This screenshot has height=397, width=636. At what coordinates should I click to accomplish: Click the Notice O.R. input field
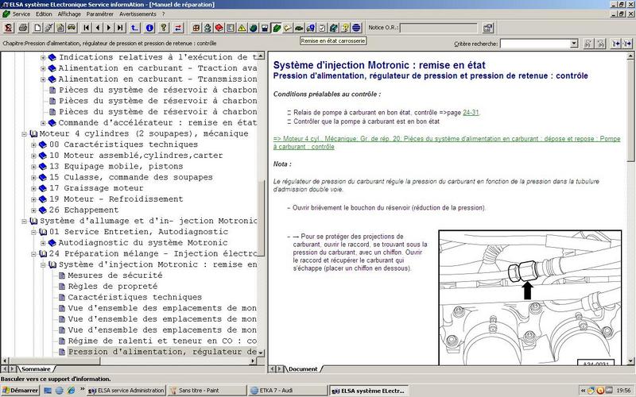click(x=439, y=28)
